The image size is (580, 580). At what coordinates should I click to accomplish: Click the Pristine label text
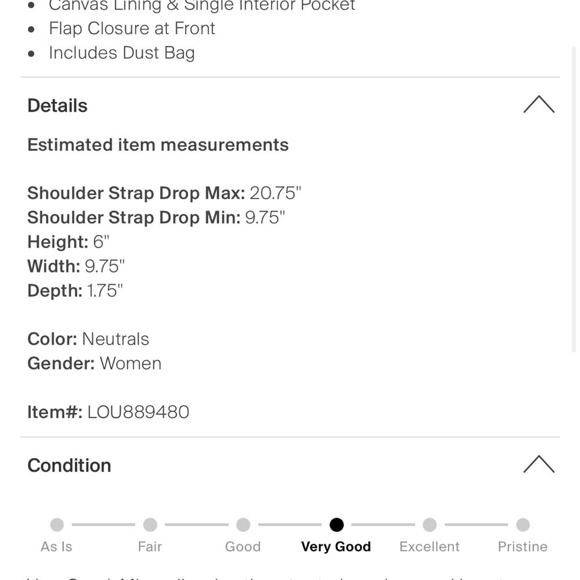click(523, 546)
